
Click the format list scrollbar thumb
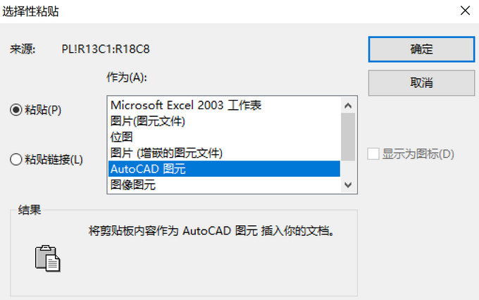click(348, 137)
